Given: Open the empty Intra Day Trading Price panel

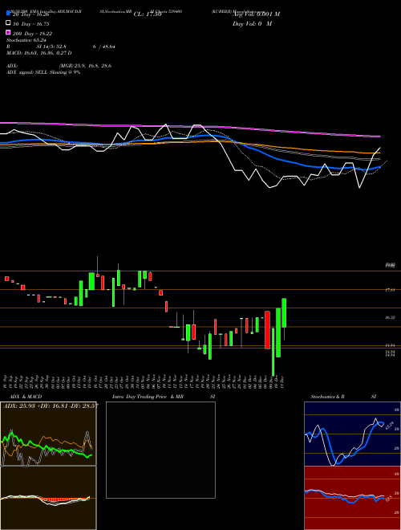Looking at the screenshot, I should [x=160, y=450].
